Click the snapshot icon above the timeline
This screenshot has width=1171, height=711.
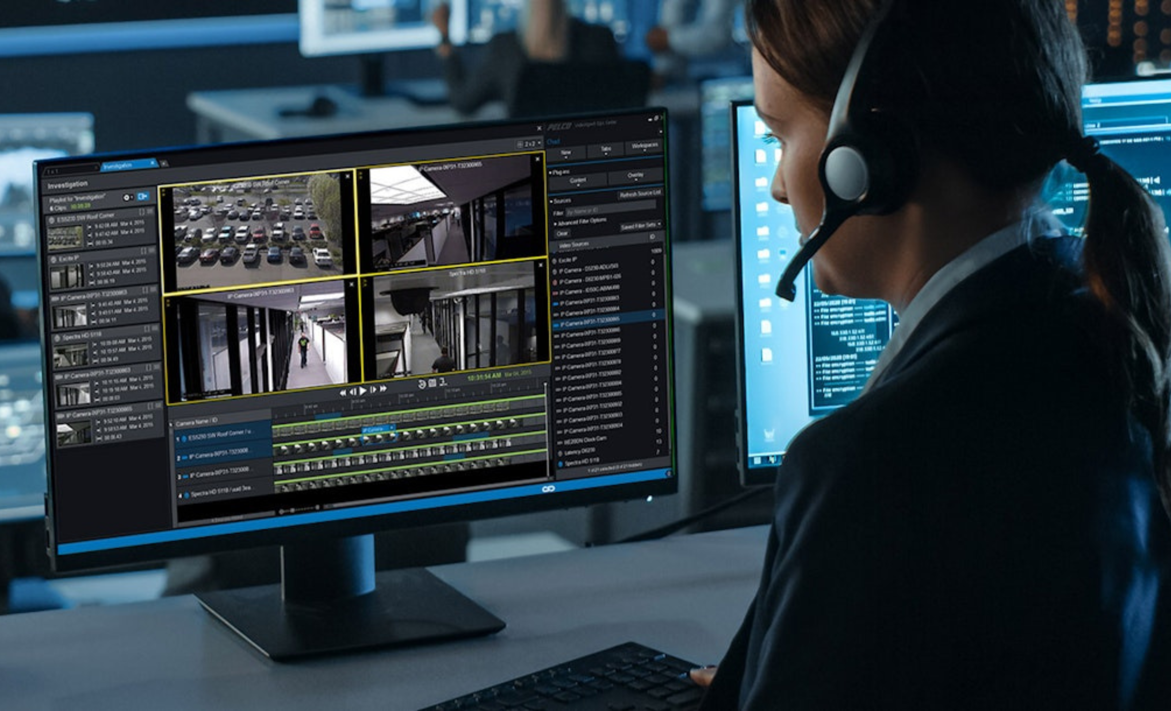coord(432,383)
